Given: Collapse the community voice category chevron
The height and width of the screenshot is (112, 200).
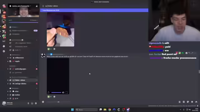Looking at the screenshot, I should pos(37,40).
